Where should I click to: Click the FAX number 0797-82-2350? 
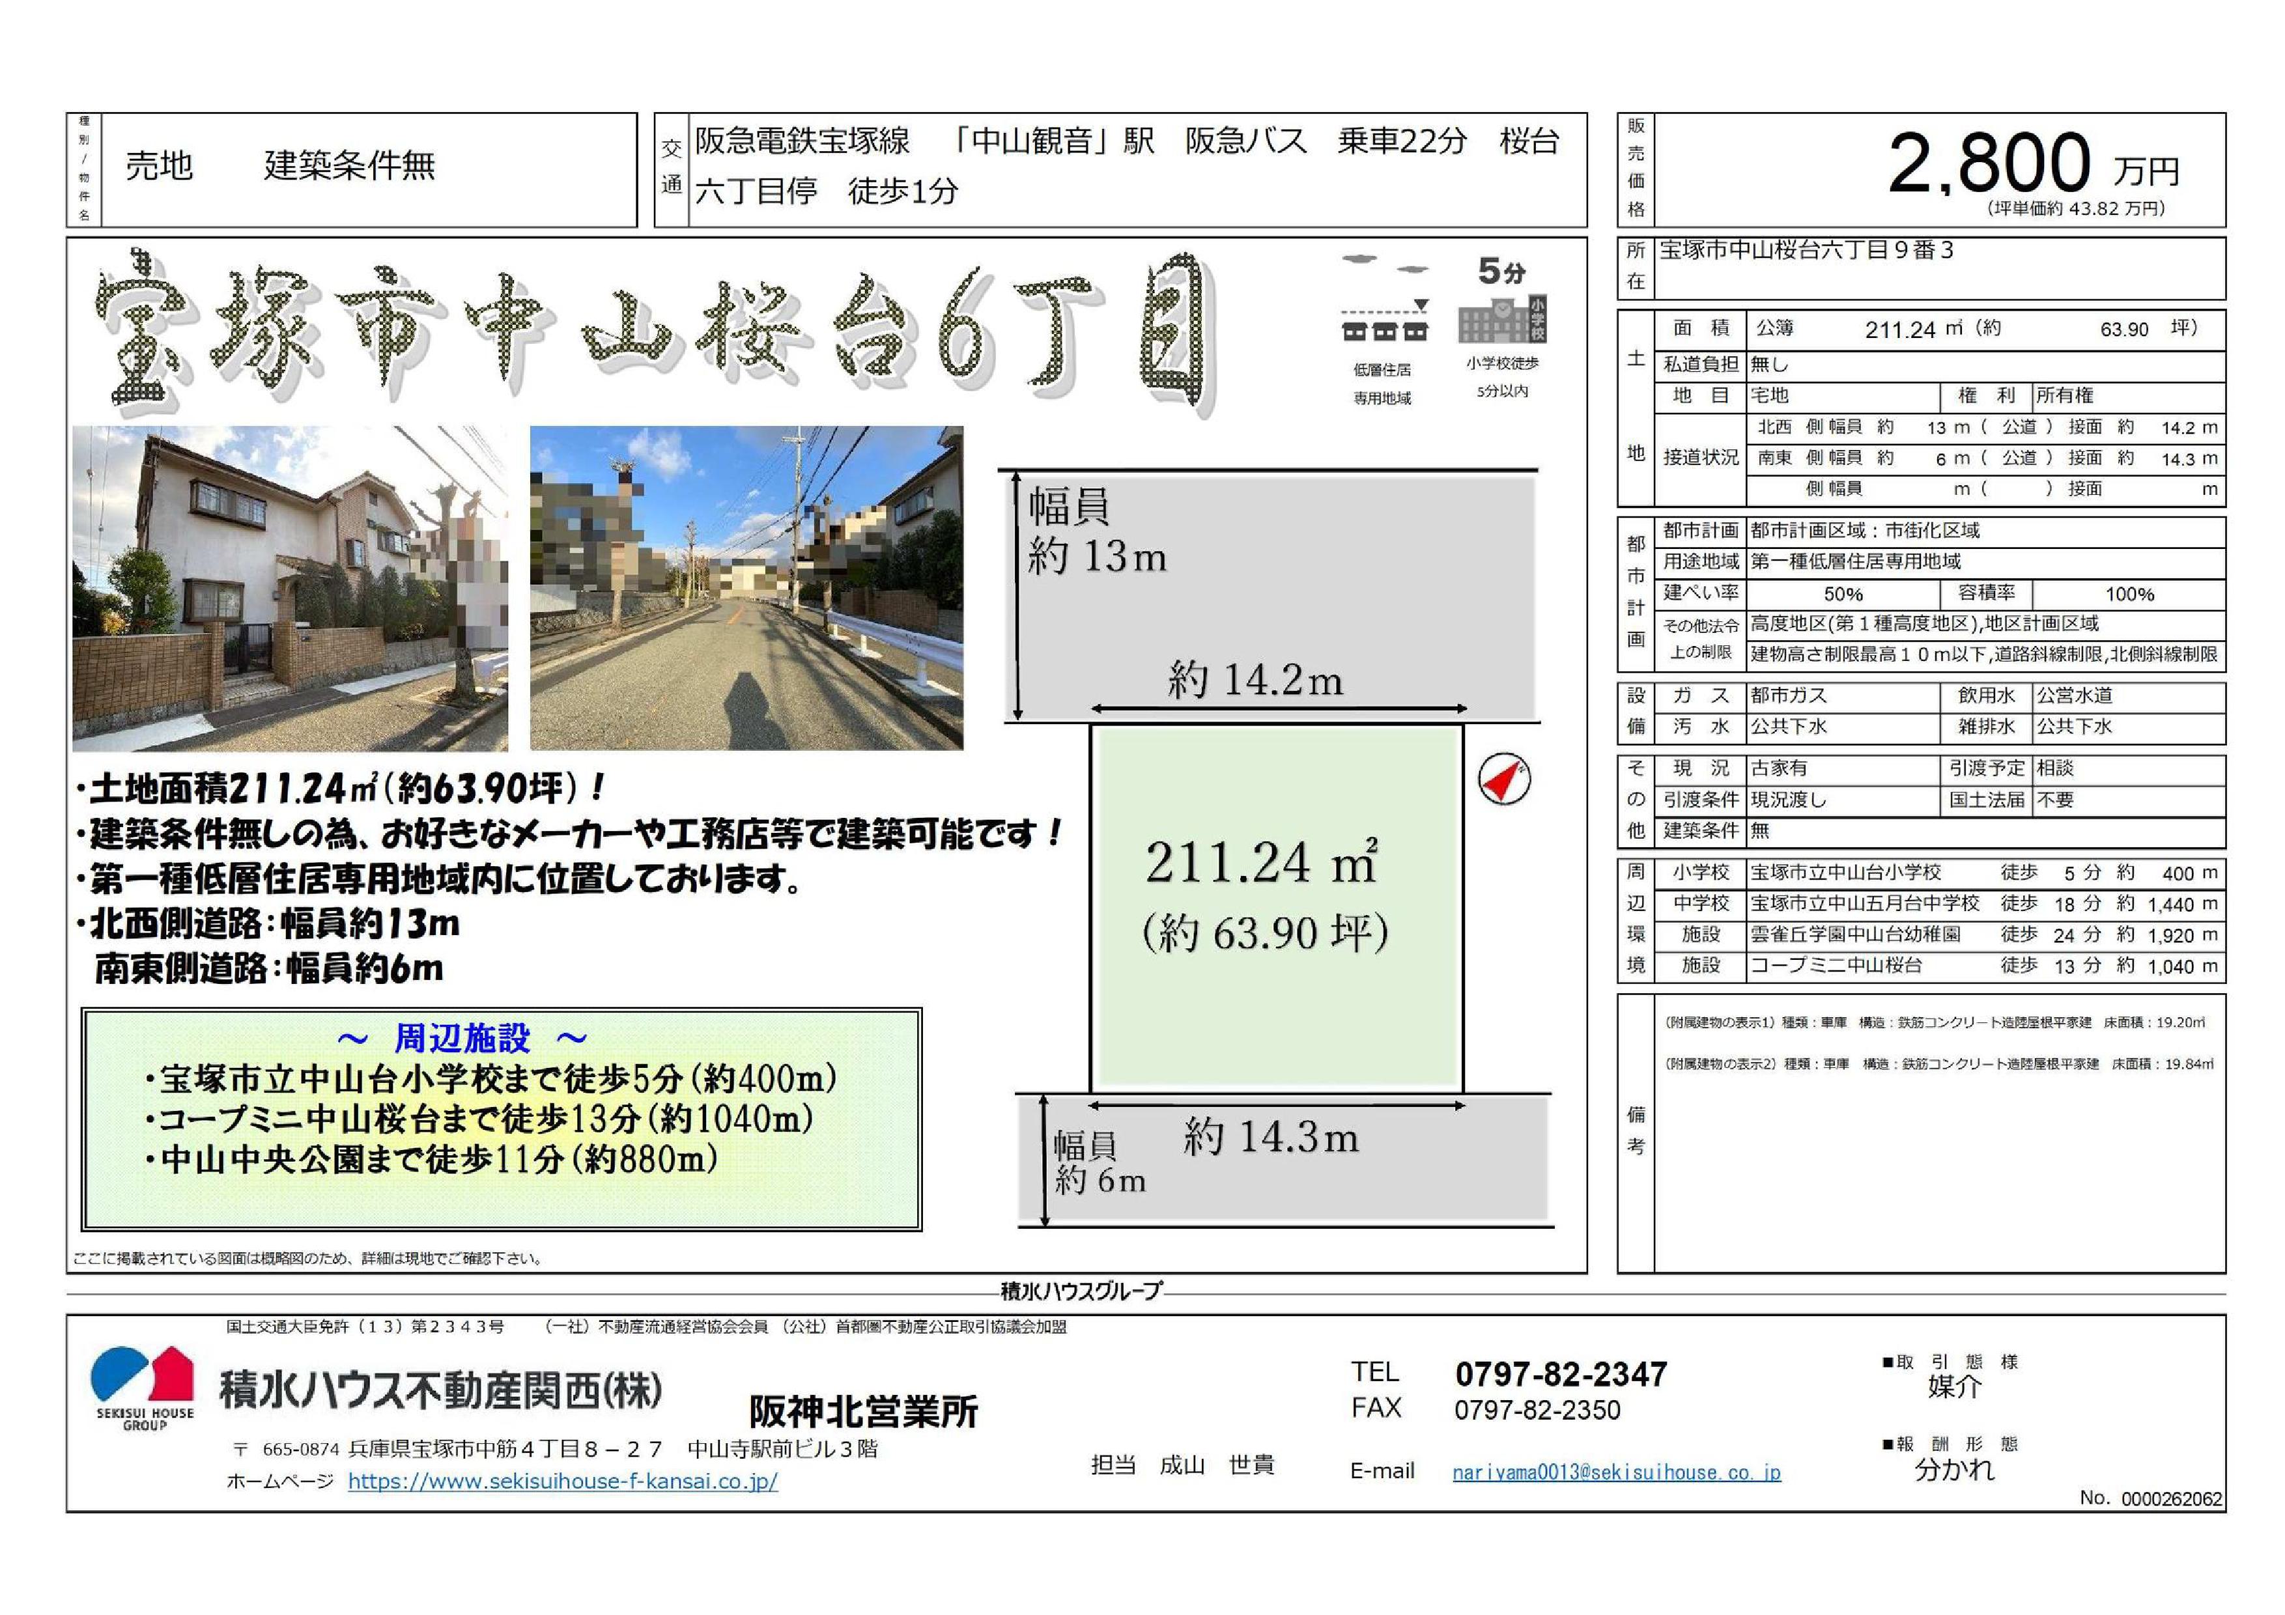click(1537, 1410)
